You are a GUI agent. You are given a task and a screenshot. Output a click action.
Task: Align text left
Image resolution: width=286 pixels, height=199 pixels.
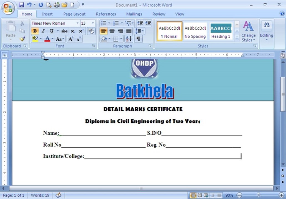point(104,31)
